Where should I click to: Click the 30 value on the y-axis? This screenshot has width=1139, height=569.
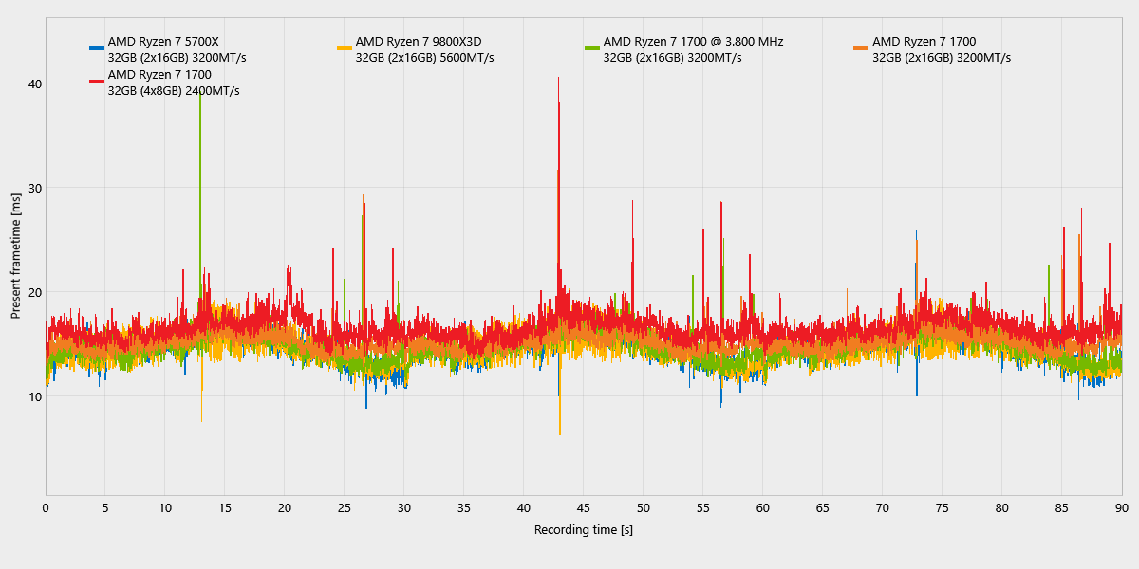pyautogui.click(x=35, y=188)
